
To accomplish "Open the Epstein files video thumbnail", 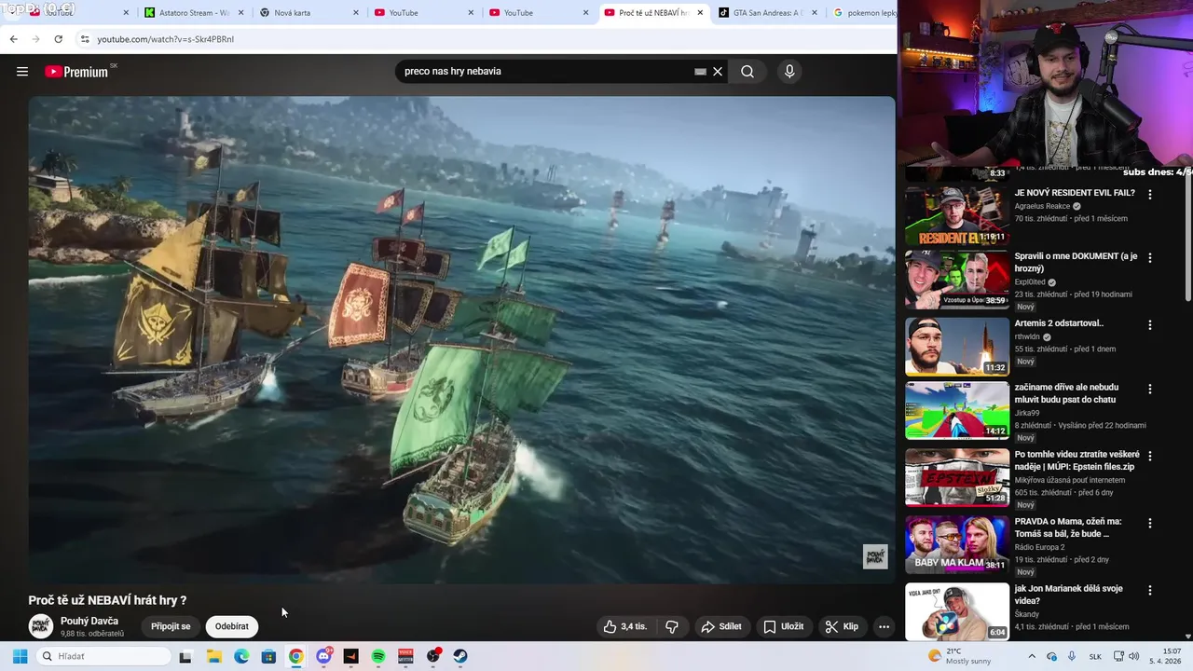I will point(957,477).
